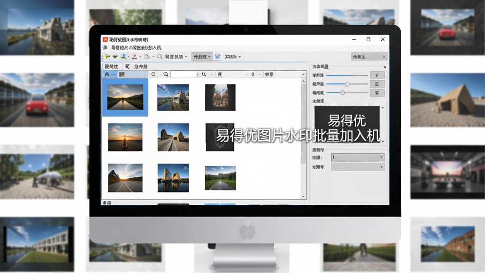The width and height of the screenshot is (485, 273).
Task: Click the magnifying glass icon in the main toolbar
Action: click(160, 57)
